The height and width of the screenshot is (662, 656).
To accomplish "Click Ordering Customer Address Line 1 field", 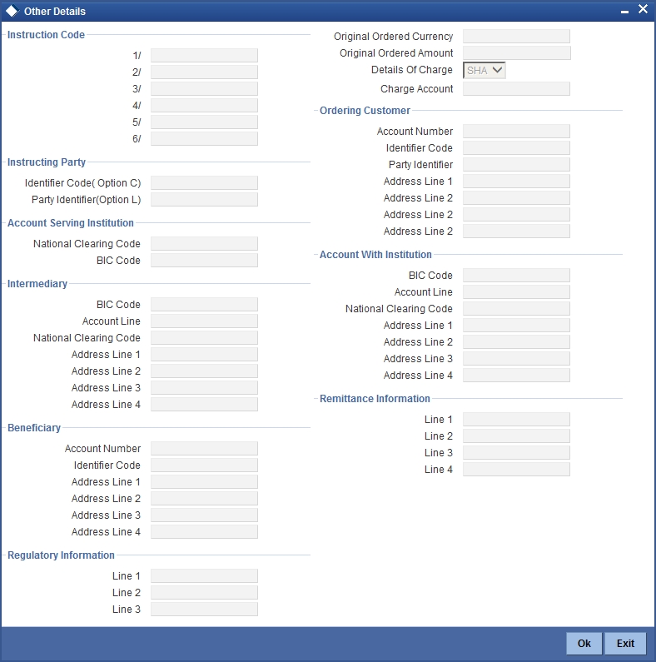I will [x=516, y=182].
